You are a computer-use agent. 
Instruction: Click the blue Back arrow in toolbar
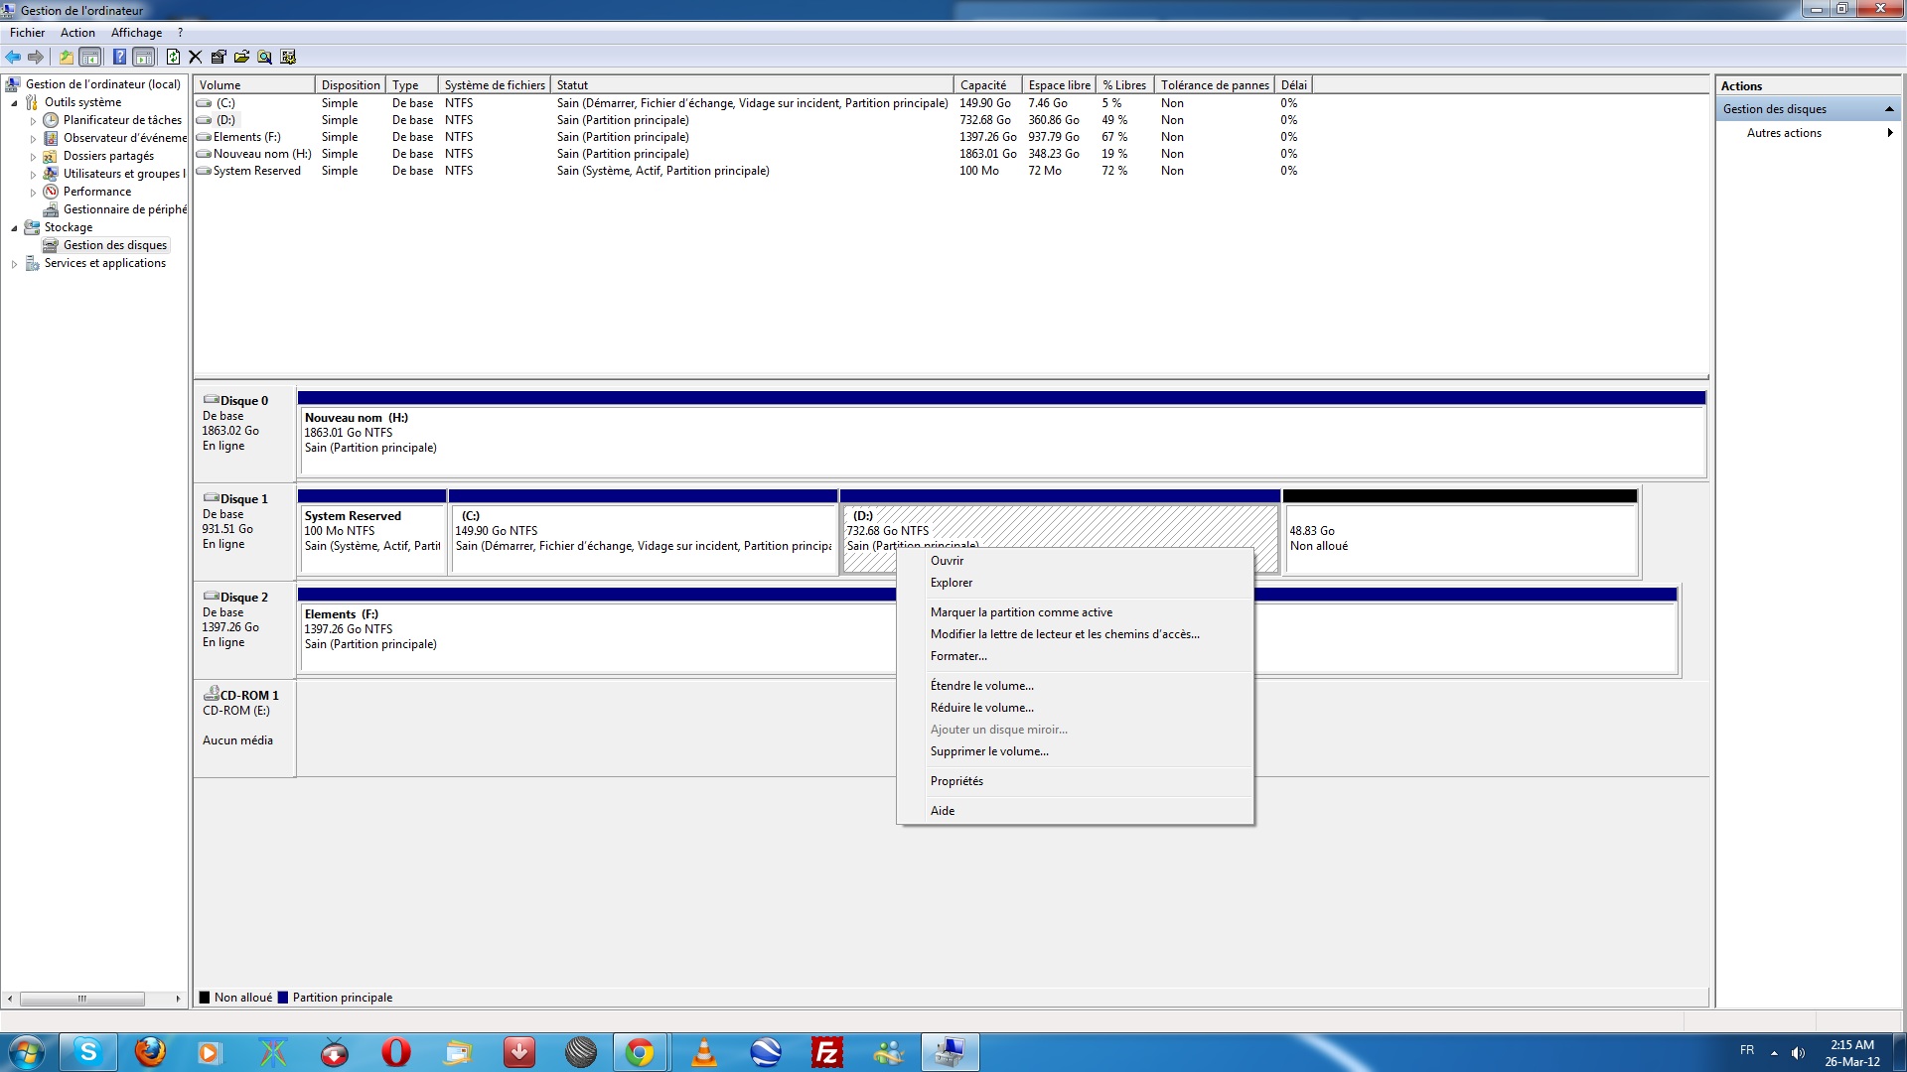point(13,58)
